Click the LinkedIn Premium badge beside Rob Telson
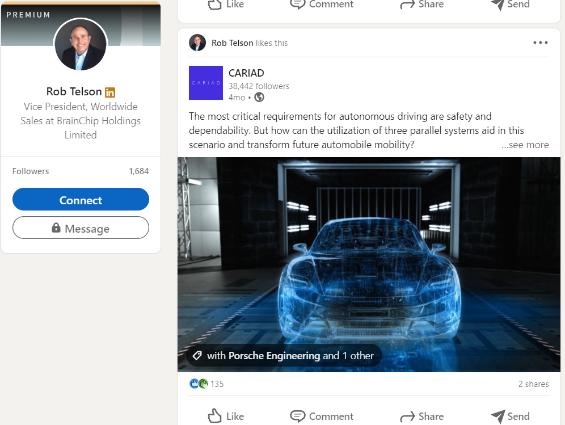The image size is (565, 425). click(110, 92)
